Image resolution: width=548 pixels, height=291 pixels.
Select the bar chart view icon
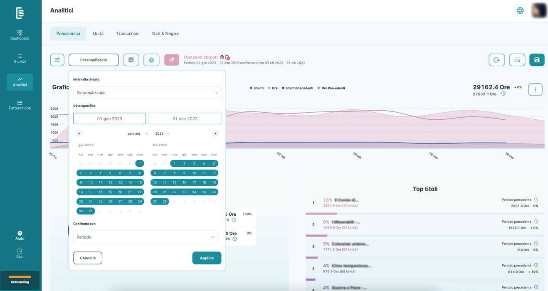(x=131, y=60)
